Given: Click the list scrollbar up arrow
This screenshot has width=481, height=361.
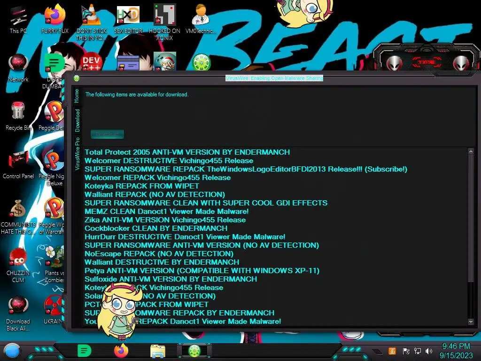Looking at the screenshot, I should pyautogui.click(x=471, y=151).
